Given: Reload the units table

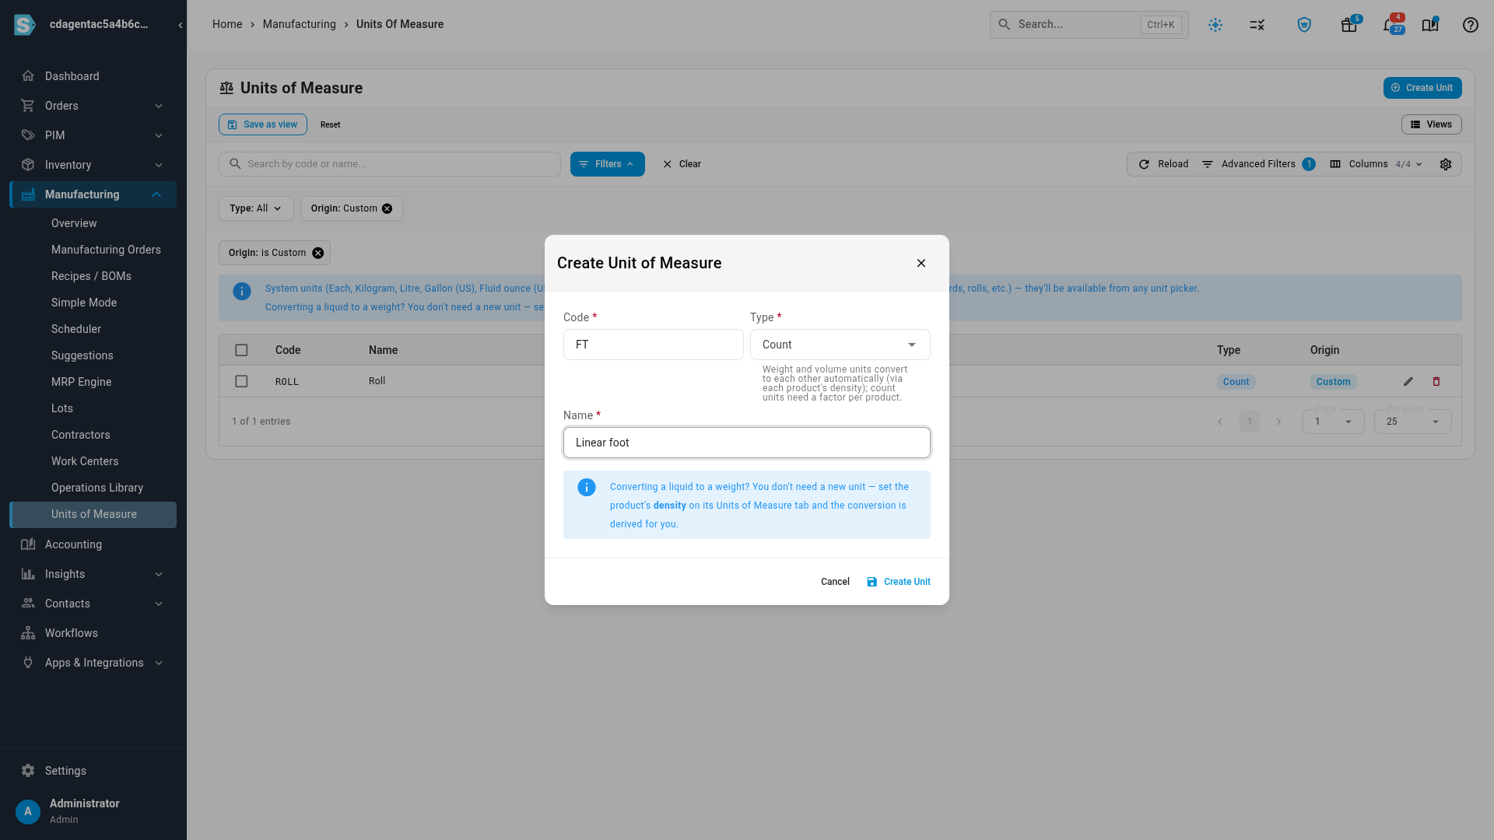Looking at the screenshot, I should coord(1164,164).
